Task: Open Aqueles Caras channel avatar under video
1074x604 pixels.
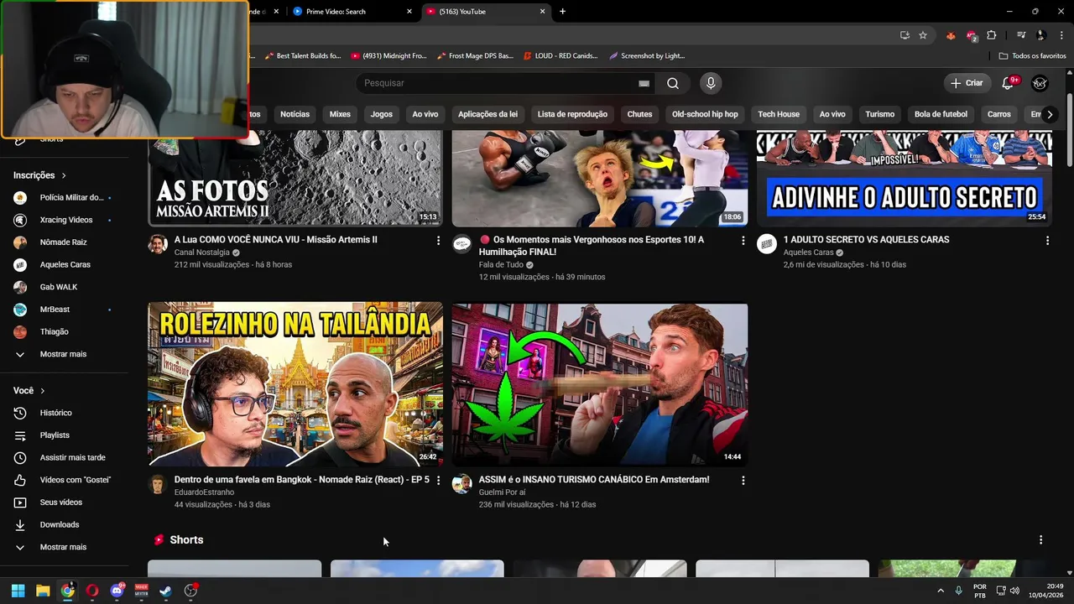Action: pos(766,244)
